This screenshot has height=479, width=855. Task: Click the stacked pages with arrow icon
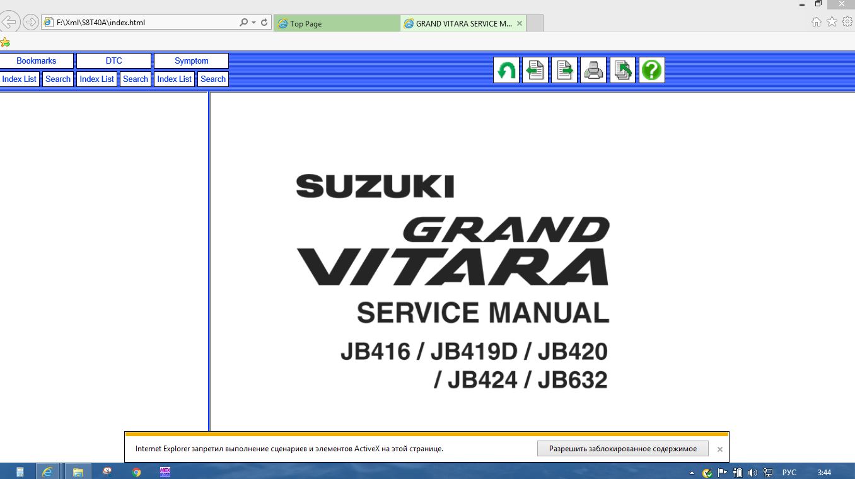(x=622, y=70)
